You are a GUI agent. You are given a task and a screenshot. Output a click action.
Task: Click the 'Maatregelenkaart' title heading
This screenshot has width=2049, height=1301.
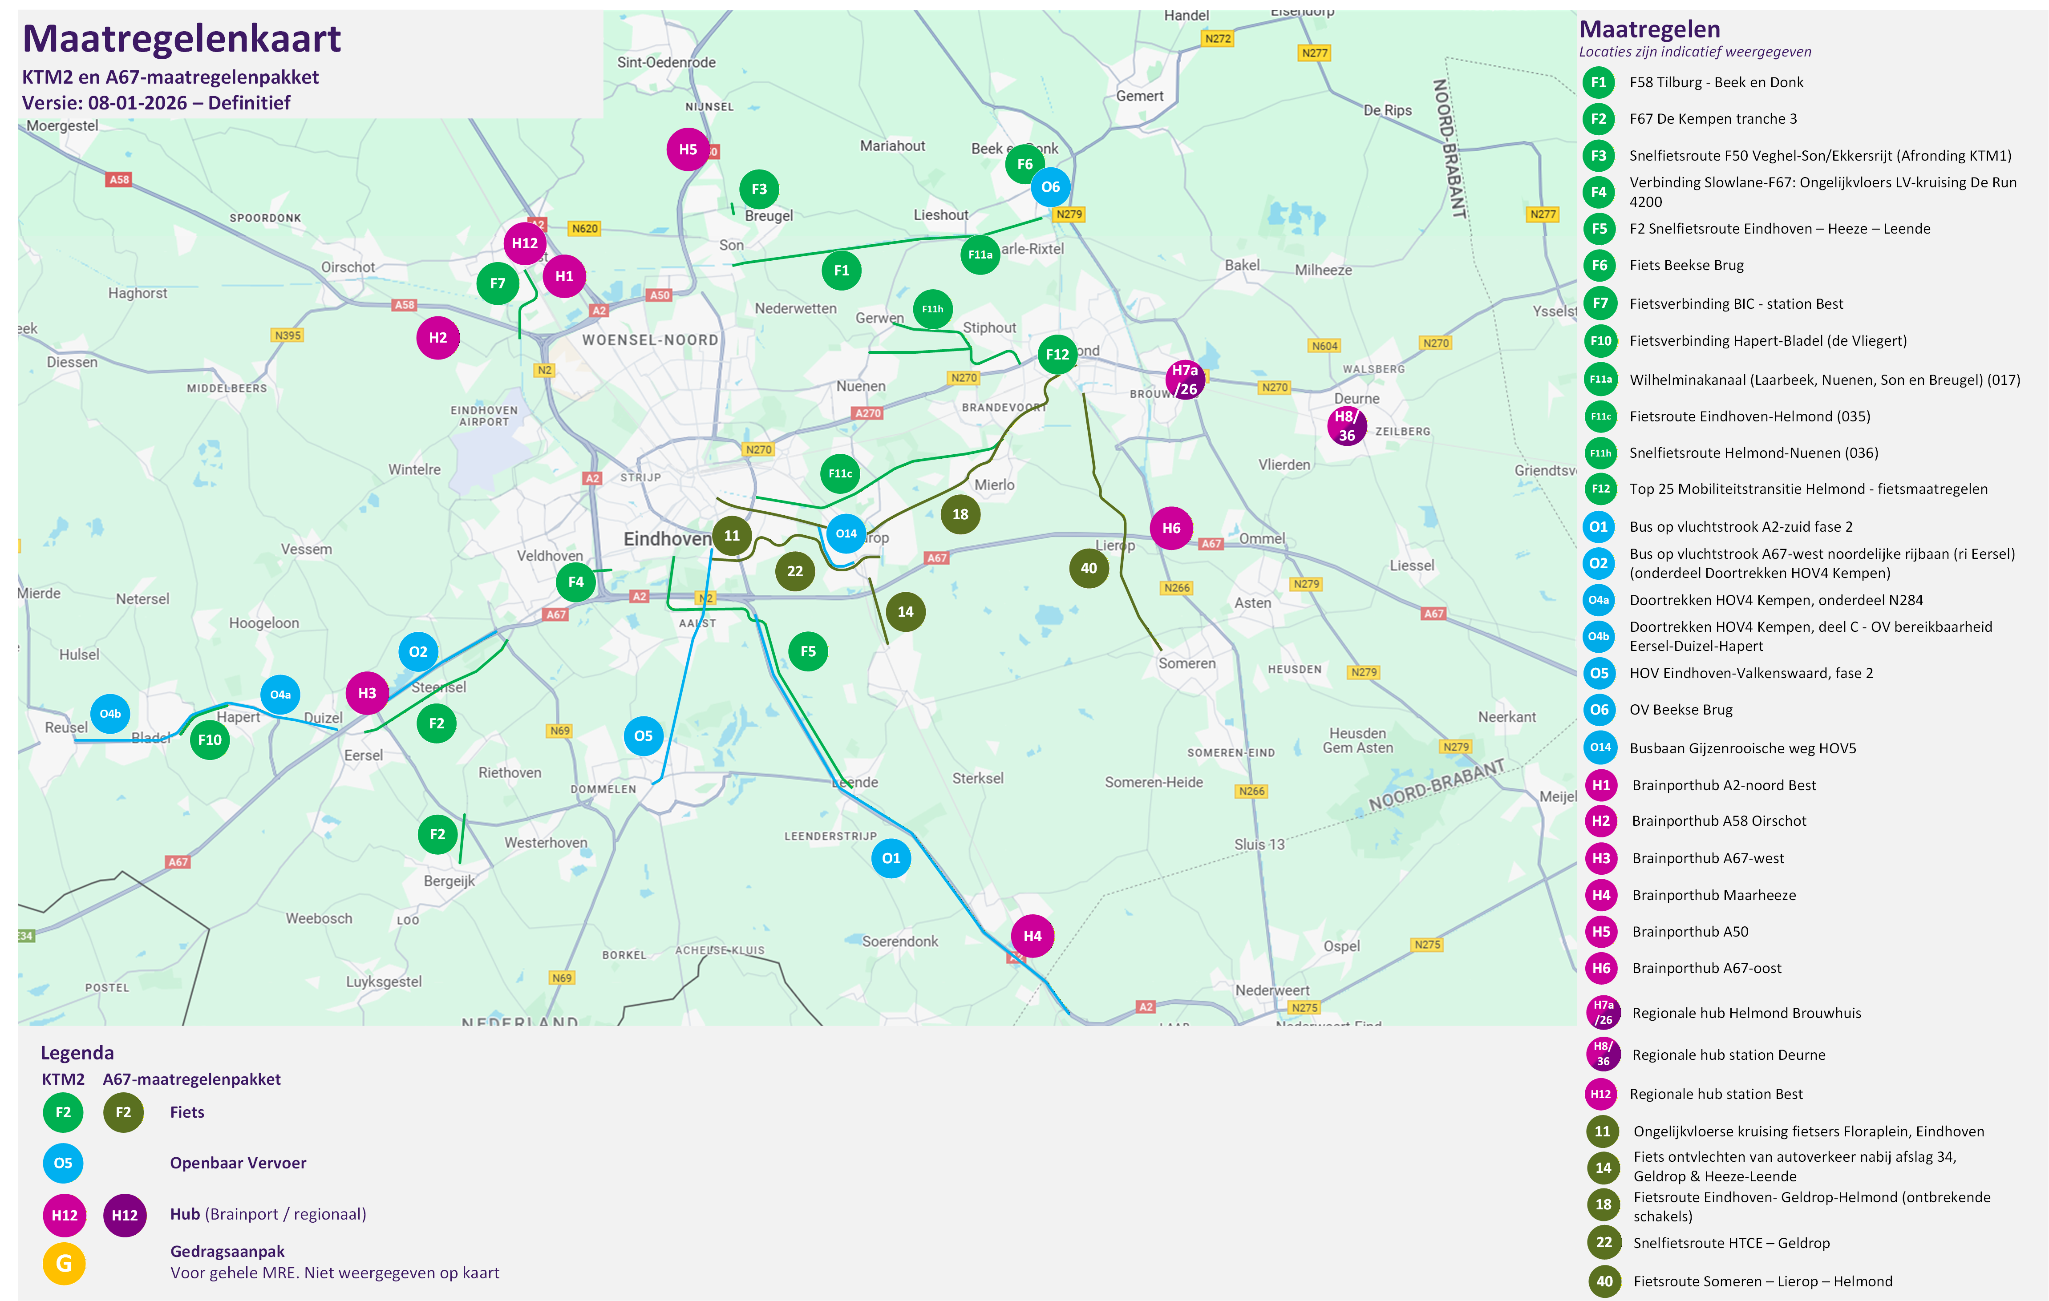181,39
